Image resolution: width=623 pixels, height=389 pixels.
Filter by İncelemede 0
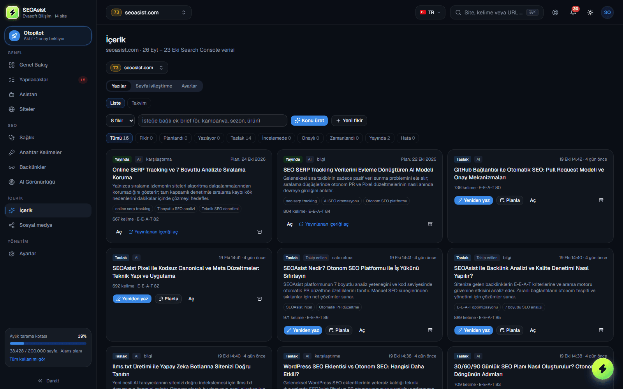[276, 138]
